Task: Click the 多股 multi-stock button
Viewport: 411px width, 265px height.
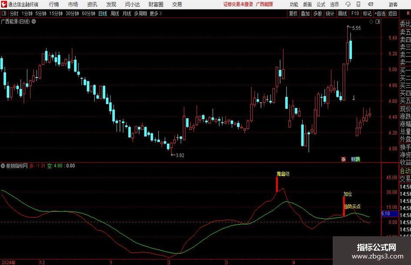Action: [317, 13]
